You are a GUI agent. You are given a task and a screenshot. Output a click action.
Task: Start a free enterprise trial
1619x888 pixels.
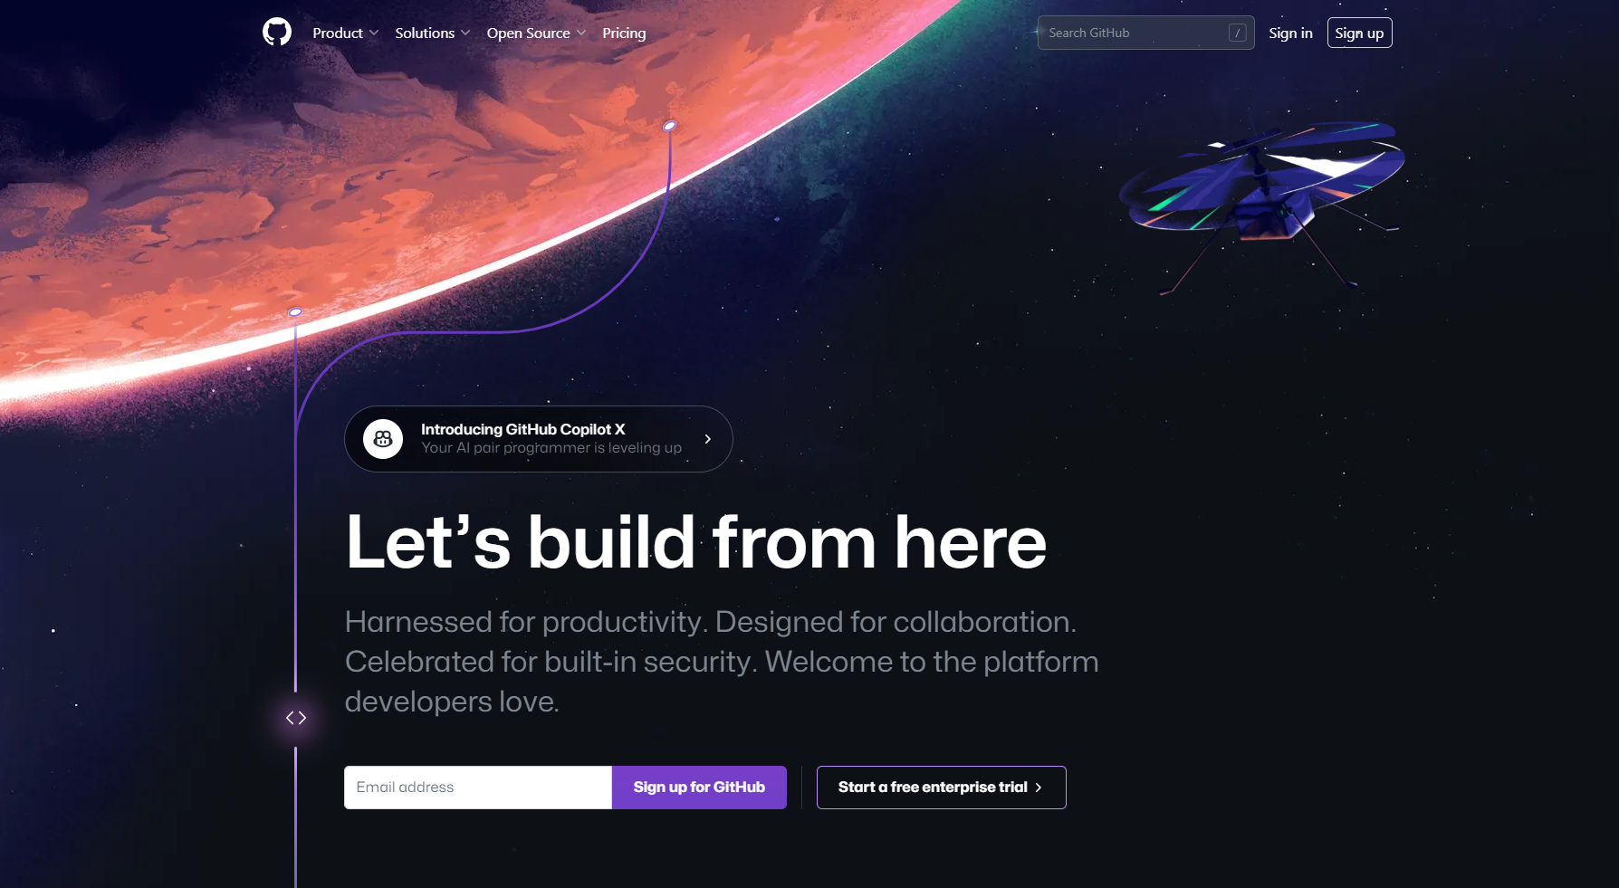click(x=942, y=788)
